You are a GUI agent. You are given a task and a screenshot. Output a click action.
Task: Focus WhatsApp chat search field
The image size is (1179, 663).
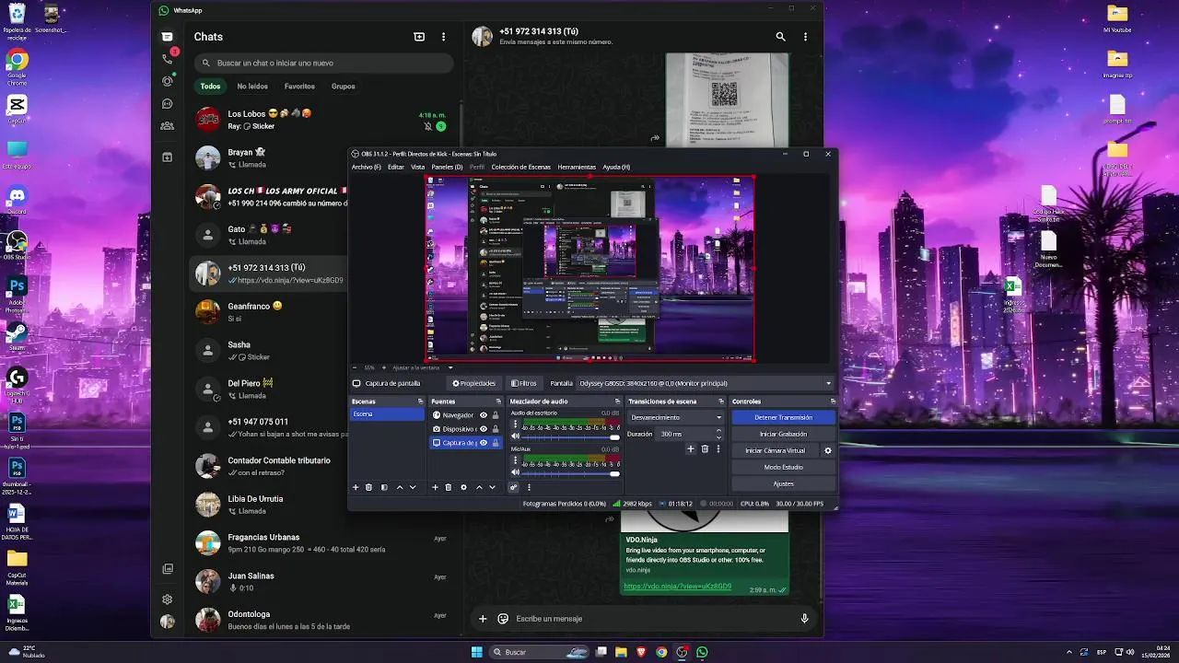tap(323, 63)
